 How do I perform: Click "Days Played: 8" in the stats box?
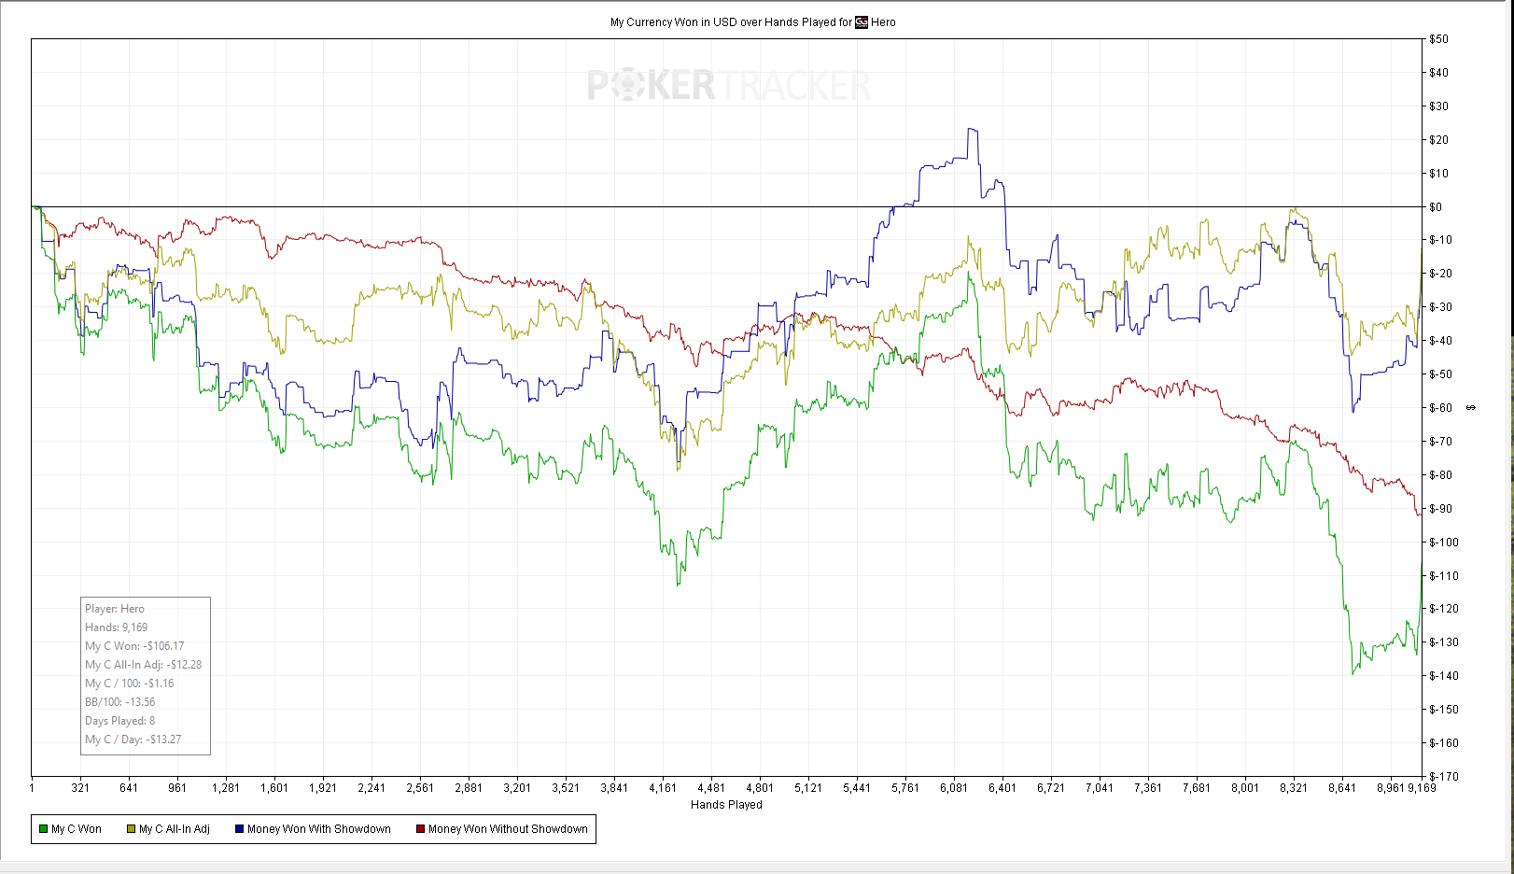point(120,721)
